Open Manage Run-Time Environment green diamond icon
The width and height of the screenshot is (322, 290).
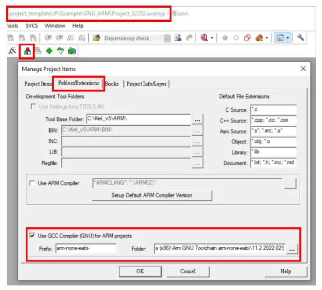[49, 51]
